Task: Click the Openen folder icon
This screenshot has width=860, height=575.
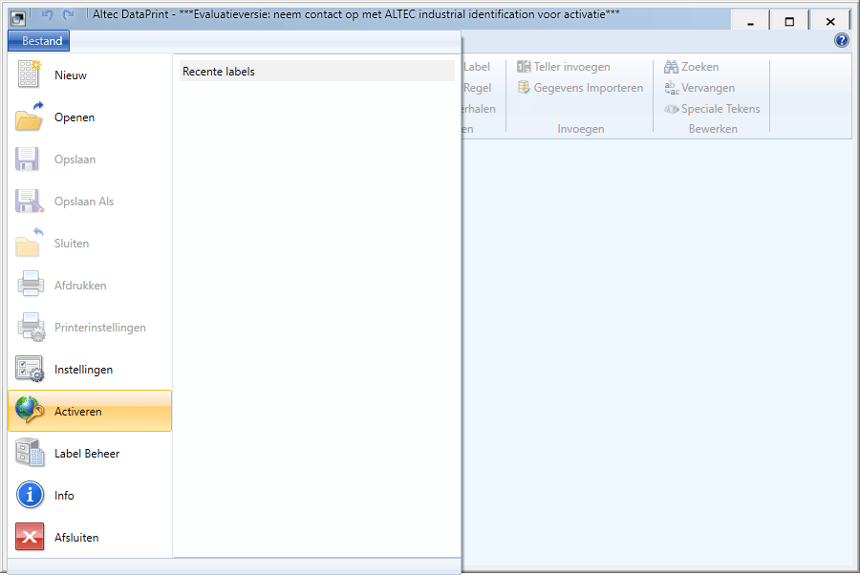Action: 29,117
